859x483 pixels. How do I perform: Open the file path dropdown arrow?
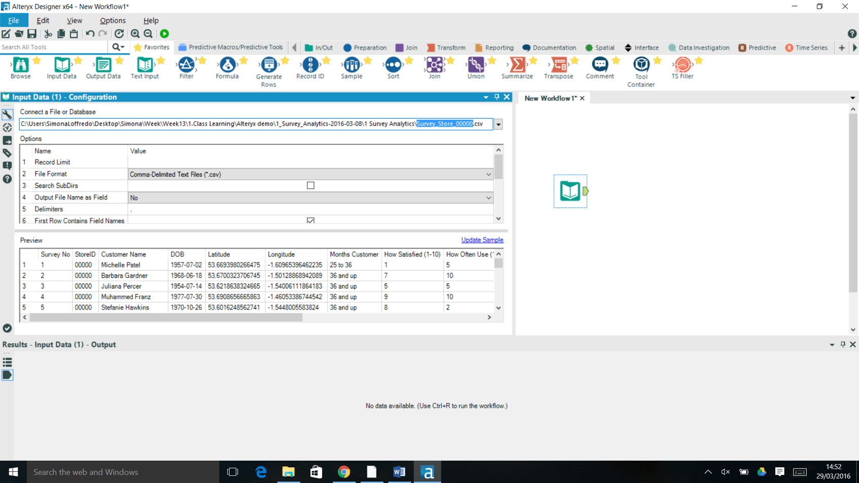[498, 124]
